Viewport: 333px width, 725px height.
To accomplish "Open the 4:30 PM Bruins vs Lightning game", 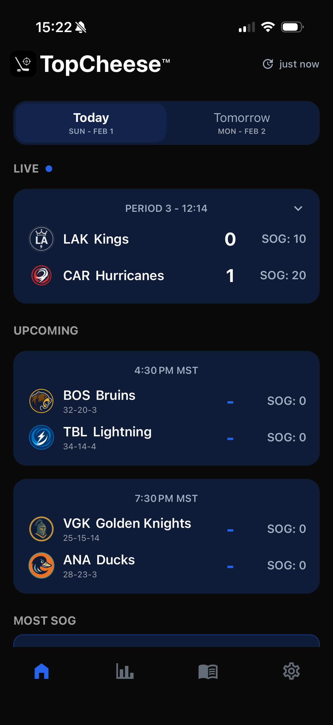I will click(166, 408).
